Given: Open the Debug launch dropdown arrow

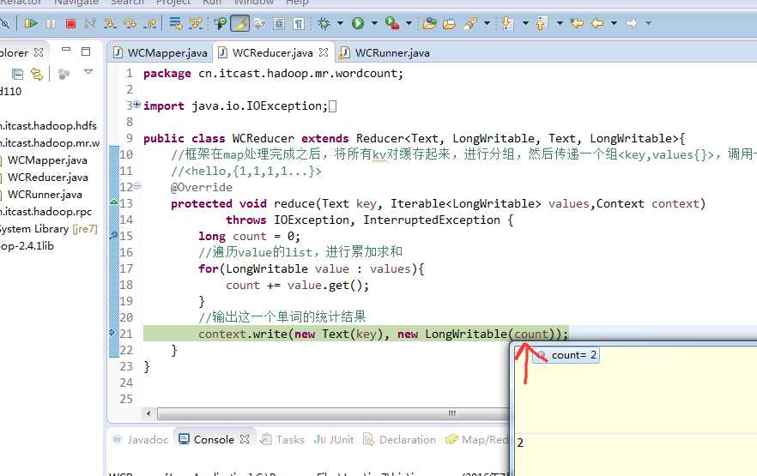Looking at the screenshot, I should (x=340, y=23).
